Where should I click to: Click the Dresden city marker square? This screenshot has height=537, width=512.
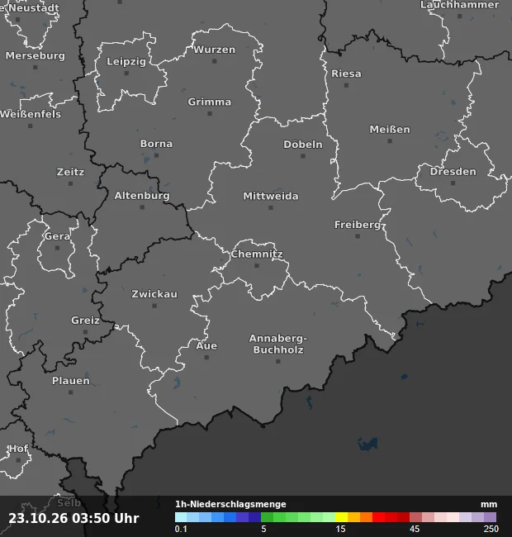point(453,183)
